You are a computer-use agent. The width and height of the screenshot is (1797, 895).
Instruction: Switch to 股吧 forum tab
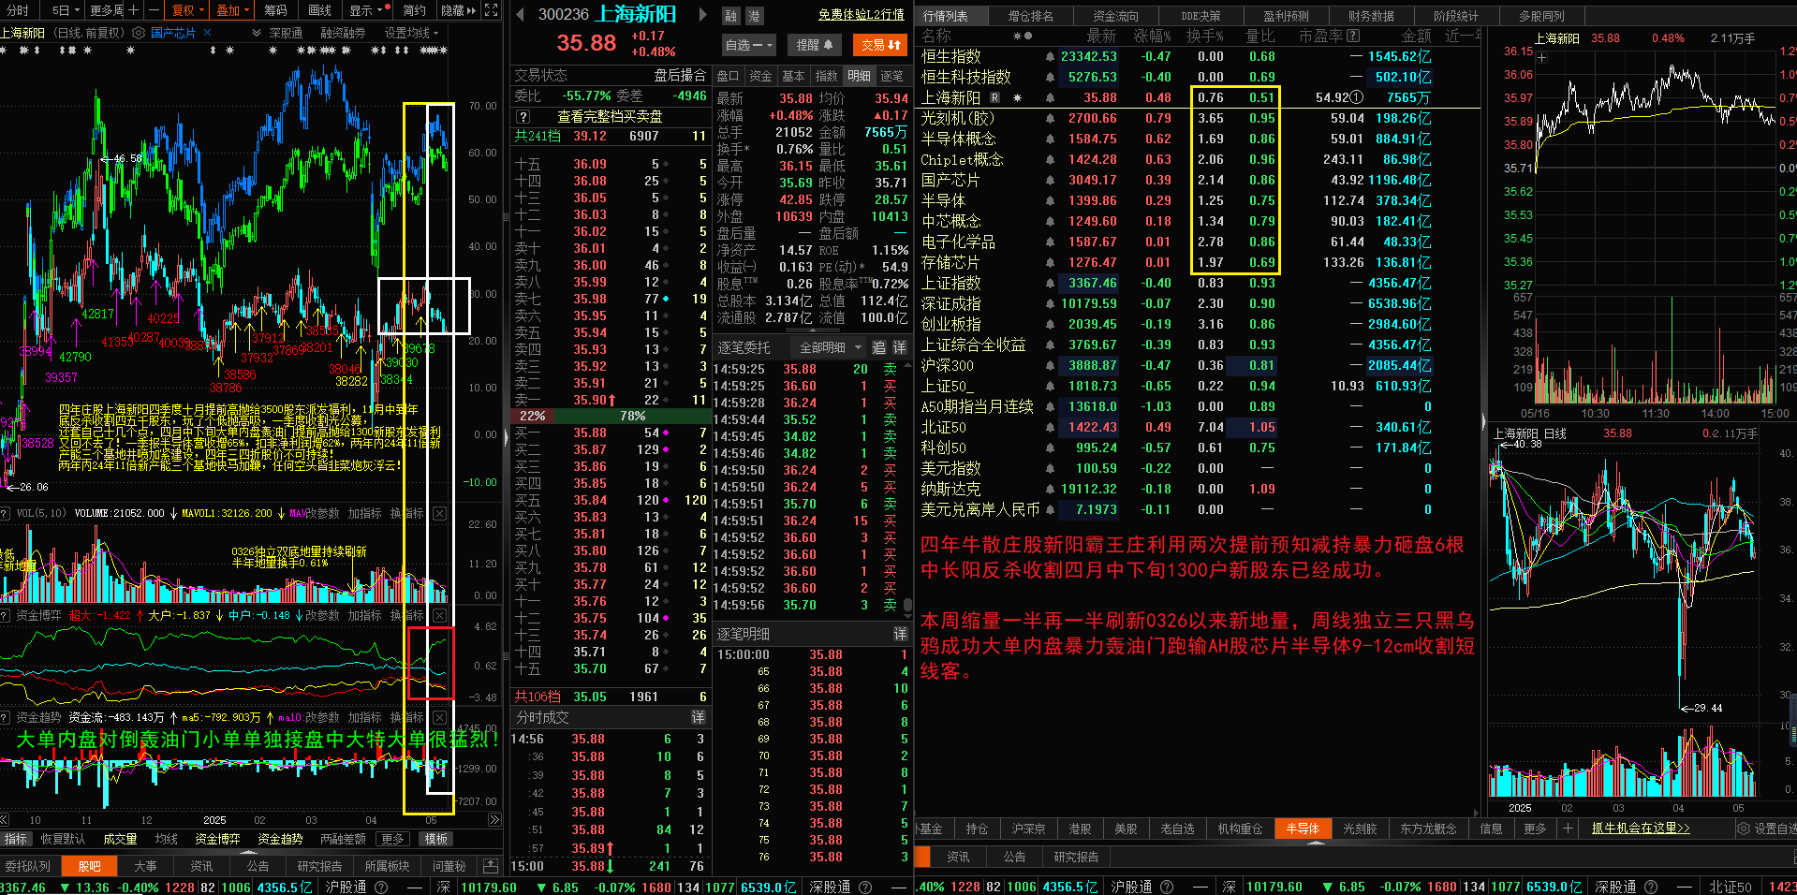click(x=90, y=866)
